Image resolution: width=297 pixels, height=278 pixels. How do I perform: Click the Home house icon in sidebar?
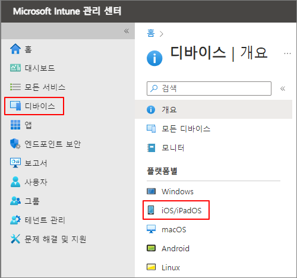(x=15, y=49)
